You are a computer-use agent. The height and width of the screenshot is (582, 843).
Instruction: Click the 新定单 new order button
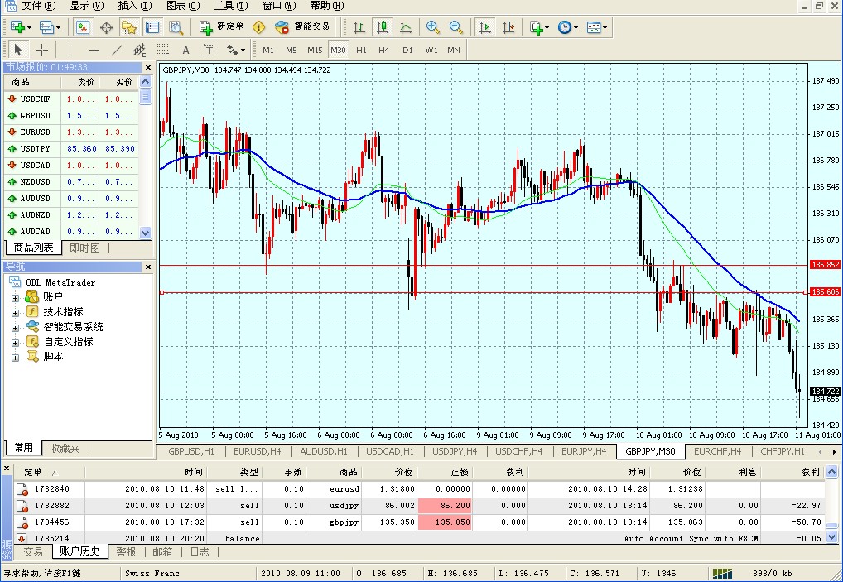coord(221,26)
